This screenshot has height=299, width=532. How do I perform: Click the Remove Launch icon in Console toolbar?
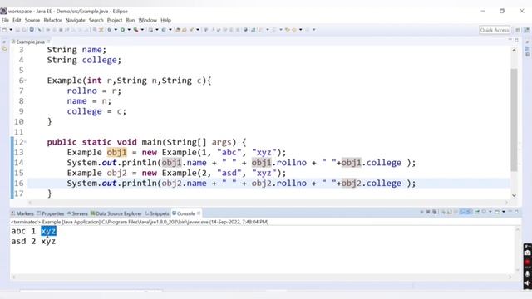(x=428, y=212)
